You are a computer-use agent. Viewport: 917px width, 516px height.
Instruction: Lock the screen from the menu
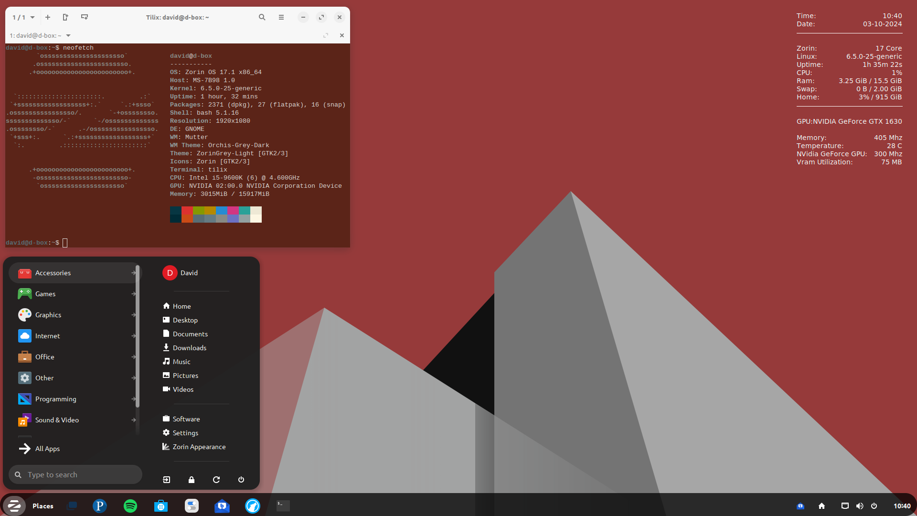tap(192, 480)
